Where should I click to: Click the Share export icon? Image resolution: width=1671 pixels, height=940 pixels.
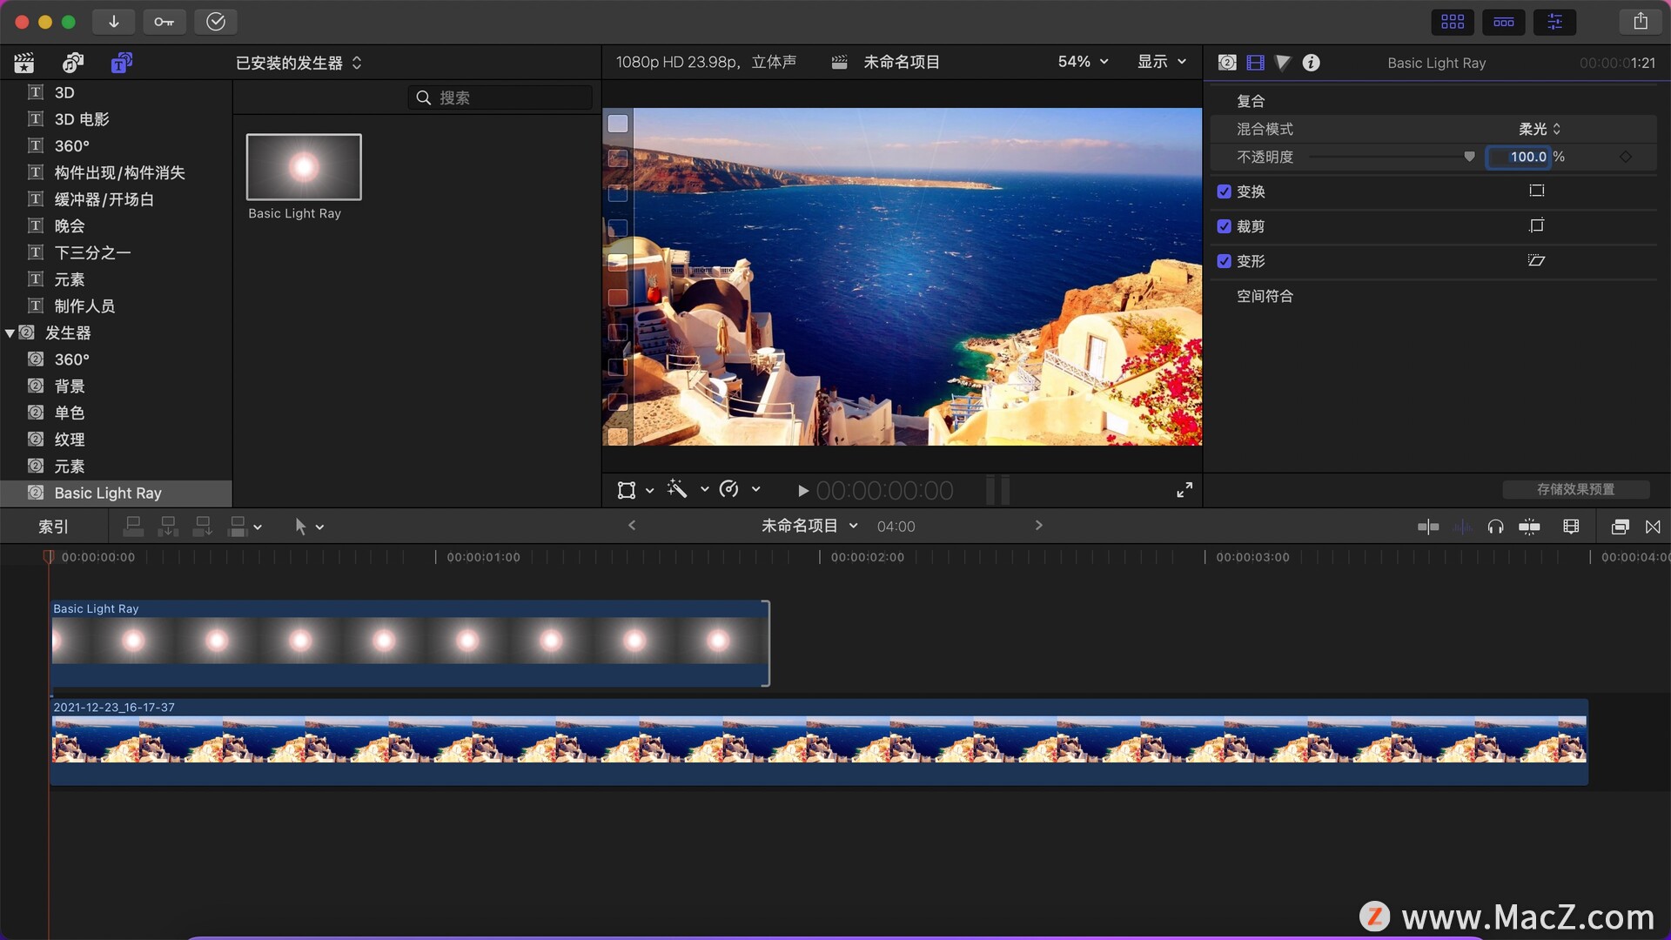1641,22
